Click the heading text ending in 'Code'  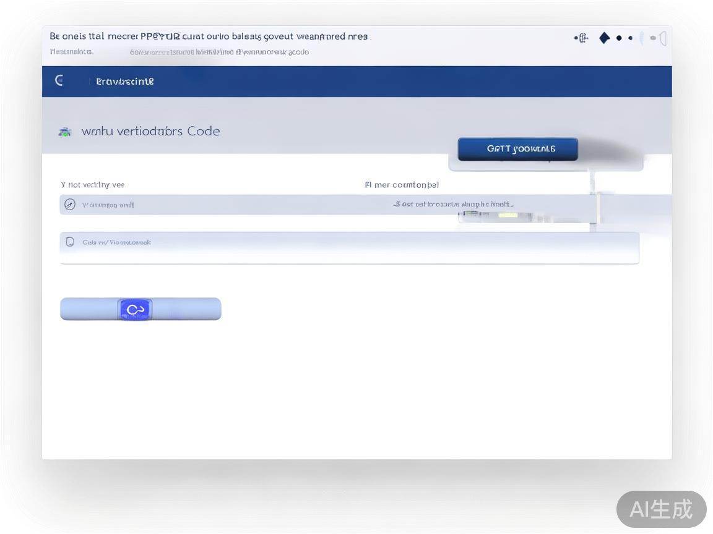[x=151, y=131]
